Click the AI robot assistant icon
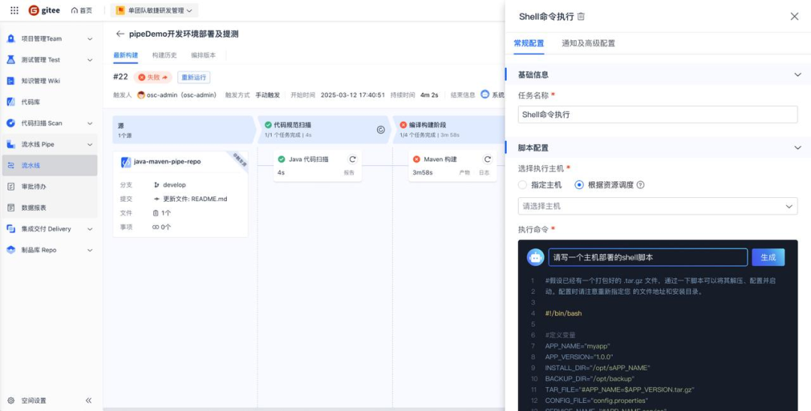This screenshot has width=811, height=411. click(x=535, y=257)
